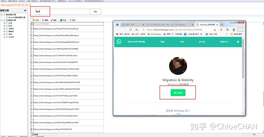Viewport: 264px width, 137px height.
Task: Toggle the 区域搜索引擎 checkbox
Action: [x=4, y=20]
